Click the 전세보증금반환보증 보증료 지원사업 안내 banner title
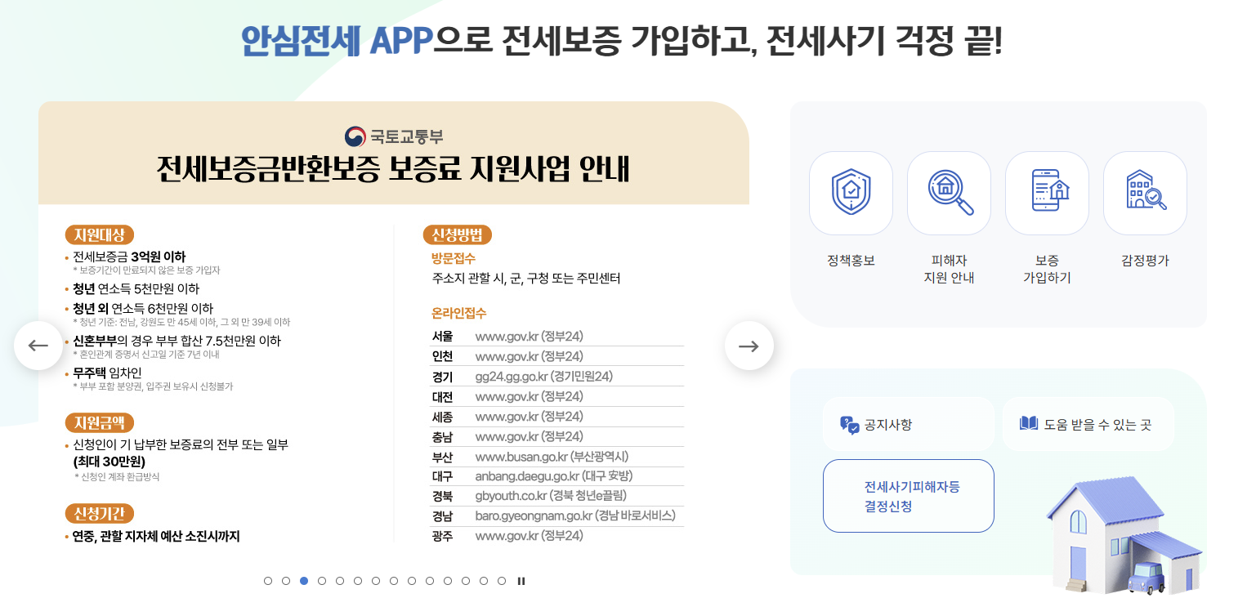Viewport: 1247px width, 616px height. pyautogui.click(x=393, y=169)
